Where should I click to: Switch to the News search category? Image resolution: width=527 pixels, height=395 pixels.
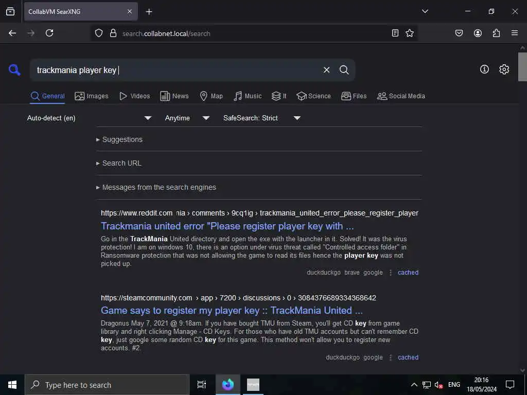(174, 96)
